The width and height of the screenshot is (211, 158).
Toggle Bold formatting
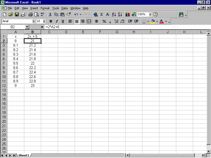pyautogui.click(x=51, y=21)
